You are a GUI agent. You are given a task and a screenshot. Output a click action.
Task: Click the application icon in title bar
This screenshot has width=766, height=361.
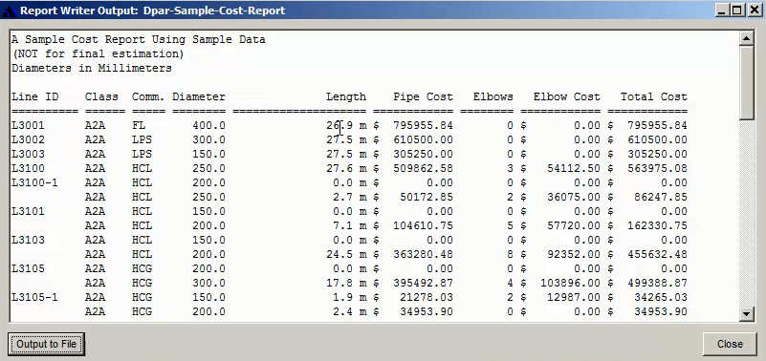(10, 11)
